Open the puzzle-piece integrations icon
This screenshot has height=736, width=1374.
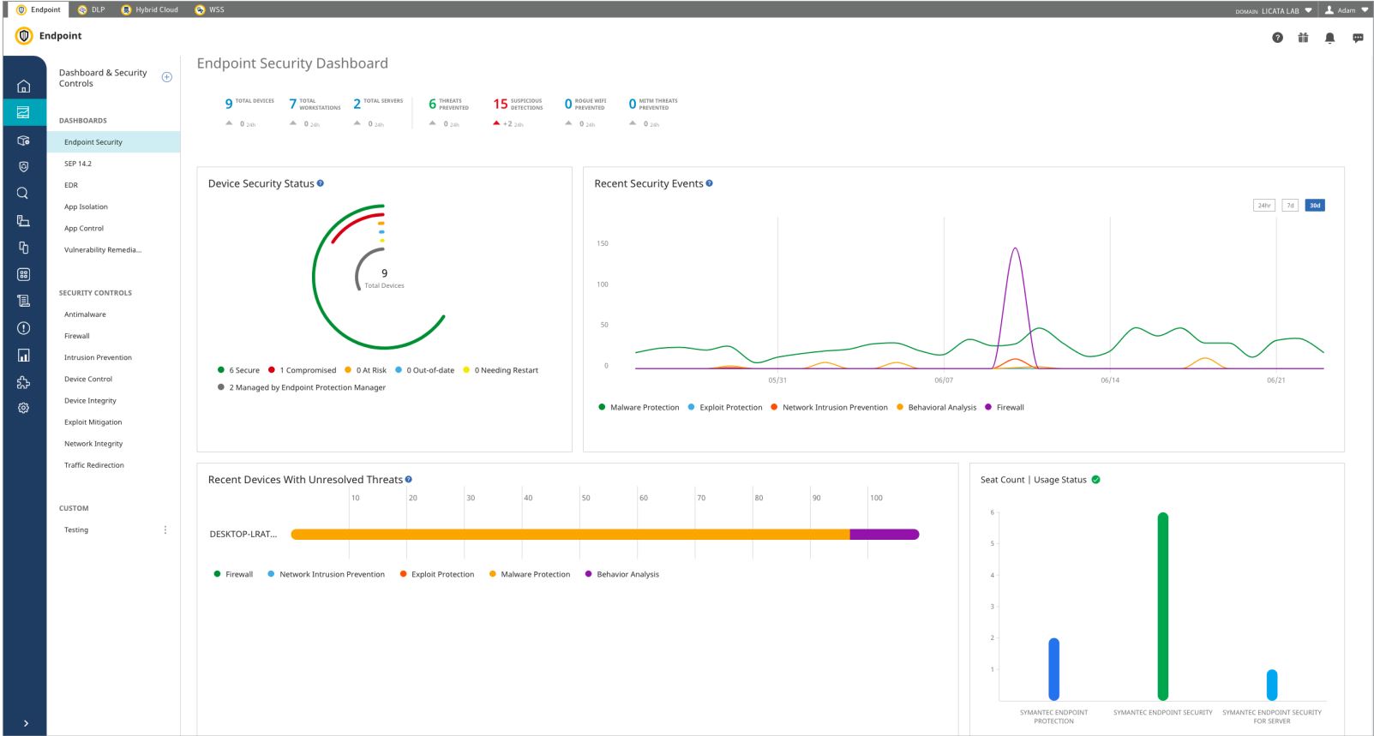point(23,382)
